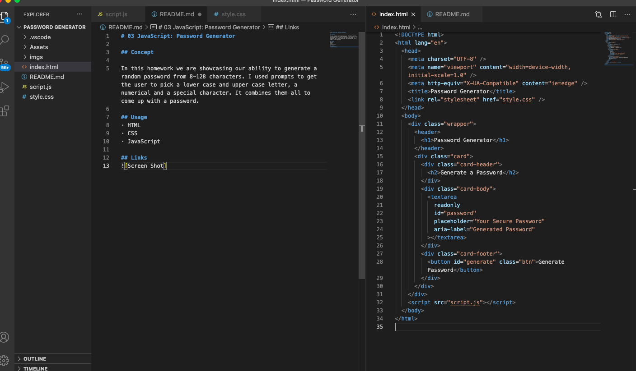Viewport: 636px width, 371px height.
Task: Open index.html in the Explorer tree
Action: [53, 67]
